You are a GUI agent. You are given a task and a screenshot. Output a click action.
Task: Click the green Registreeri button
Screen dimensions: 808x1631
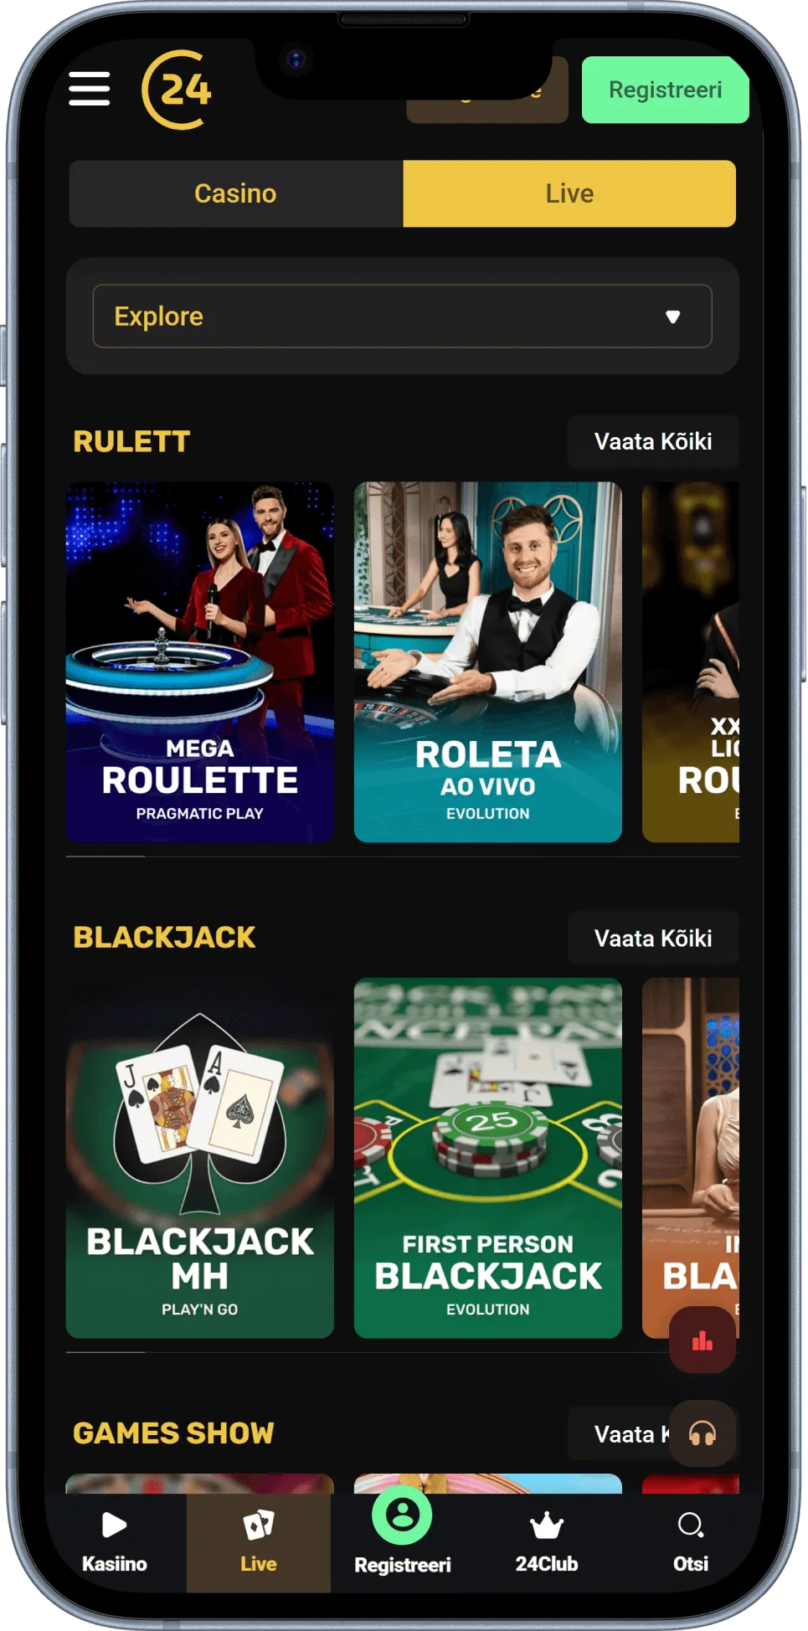point(665,90)
